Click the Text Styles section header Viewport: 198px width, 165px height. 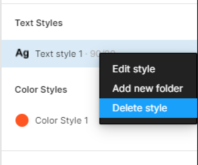(x=39, y=23)
